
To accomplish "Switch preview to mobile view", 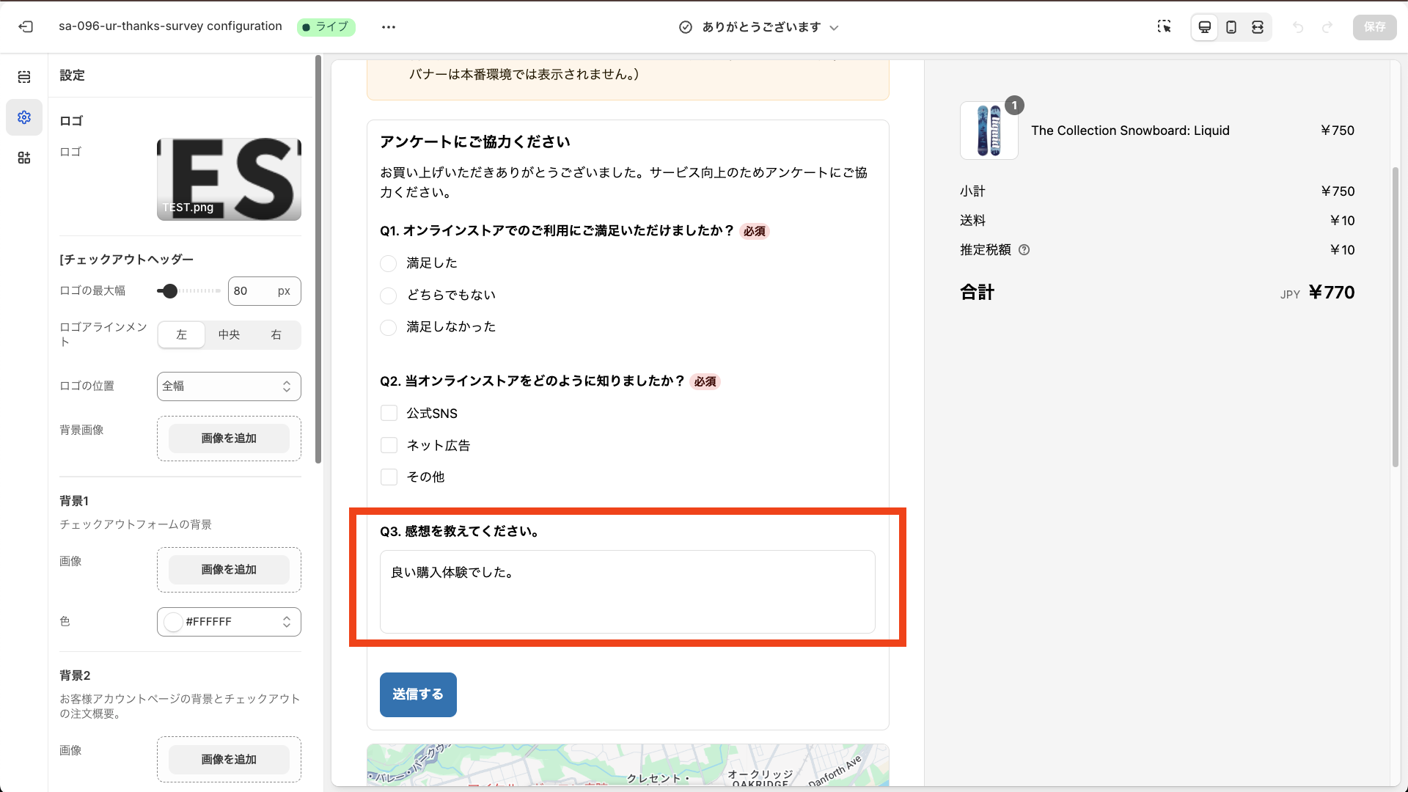I will [x=1231, y=26].
